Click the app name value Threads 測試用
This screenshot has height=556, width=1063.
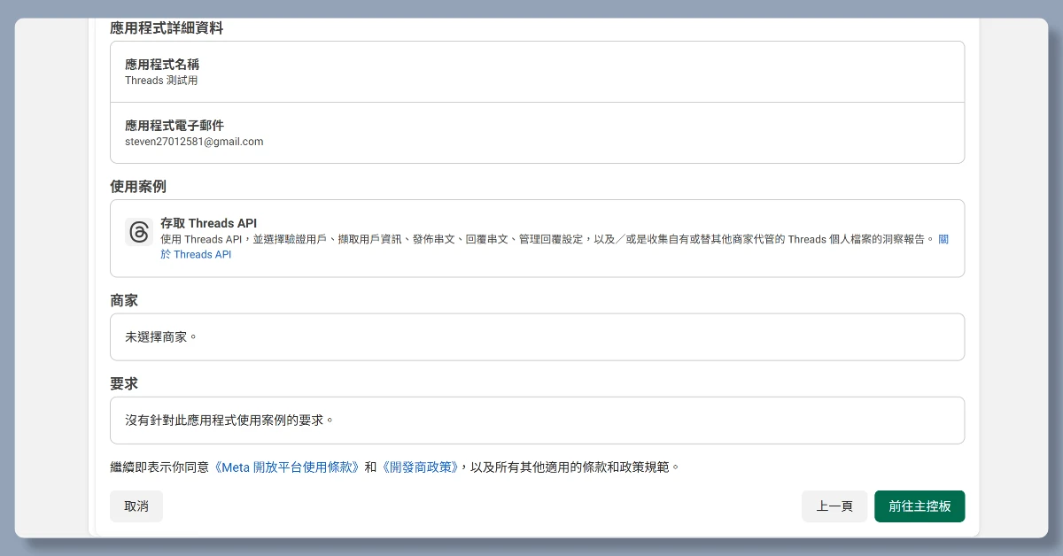click(x=161, y=81)
